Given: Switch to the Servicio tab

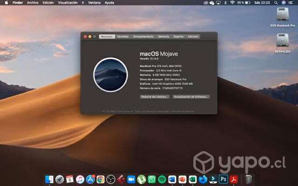Looking at the screenshot, I should point(193,36).
